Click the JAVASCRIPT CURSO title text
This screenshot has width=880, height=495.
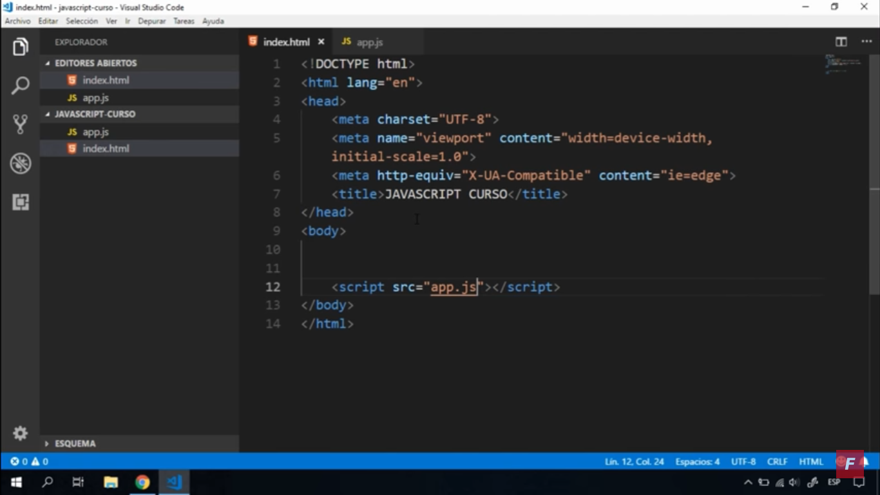[446, 194]
